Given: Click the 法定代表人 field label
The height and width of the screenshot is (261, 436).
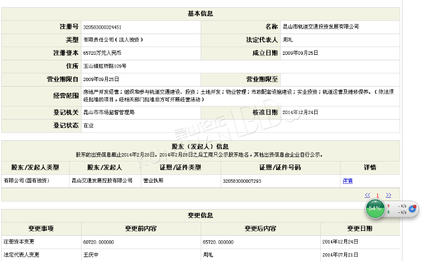Looking at the screenshot, I should pos(262,40).
